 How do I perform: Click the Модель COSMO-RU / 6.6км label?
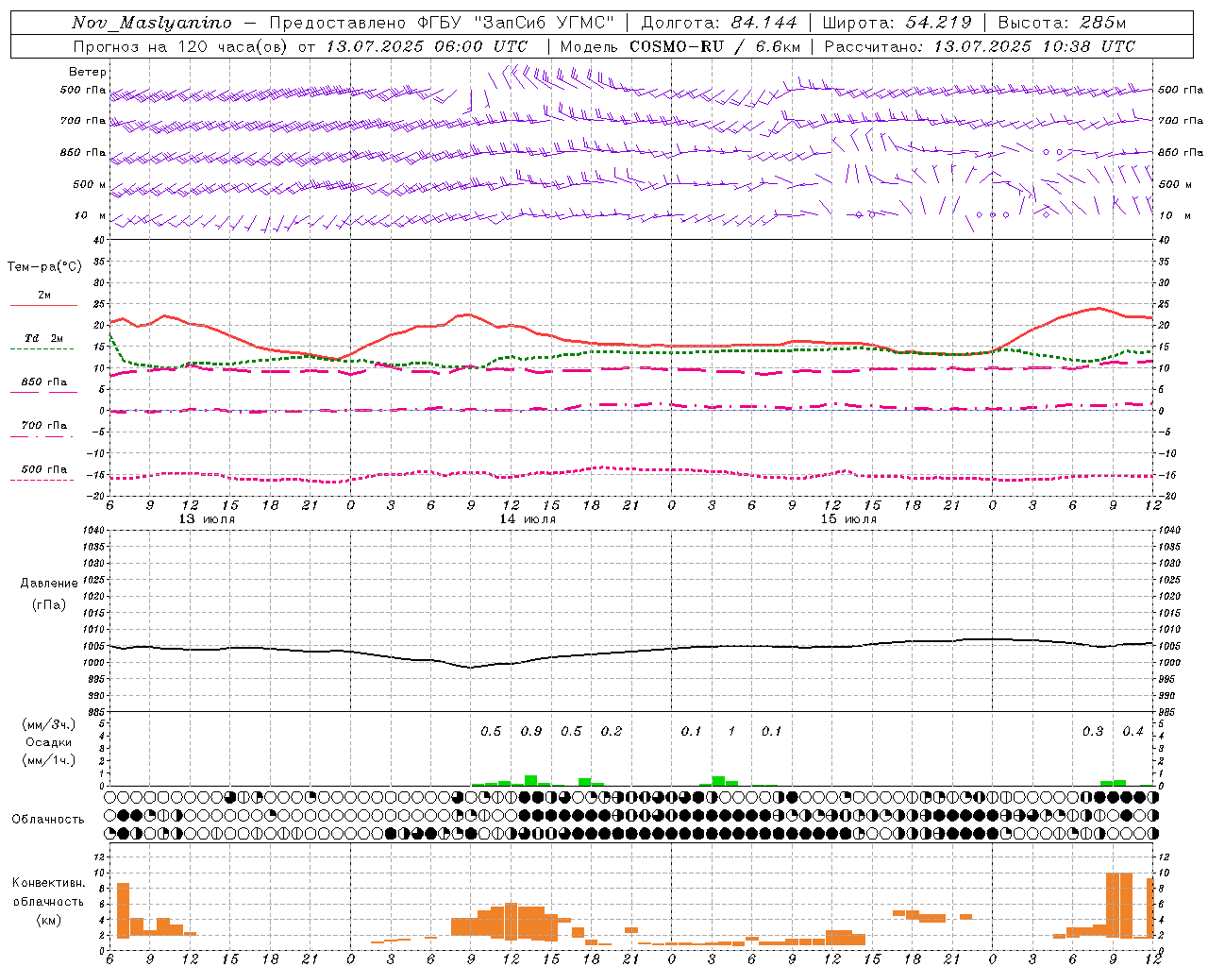(679, 46)
